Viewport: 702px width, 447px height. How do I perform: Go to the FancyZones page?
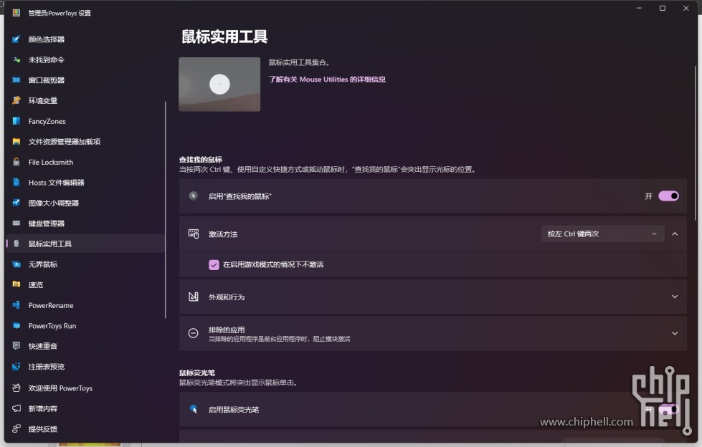point(85,121)
